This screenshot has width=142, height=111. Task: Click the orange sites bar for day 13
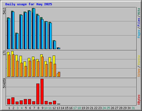[59, 74]
